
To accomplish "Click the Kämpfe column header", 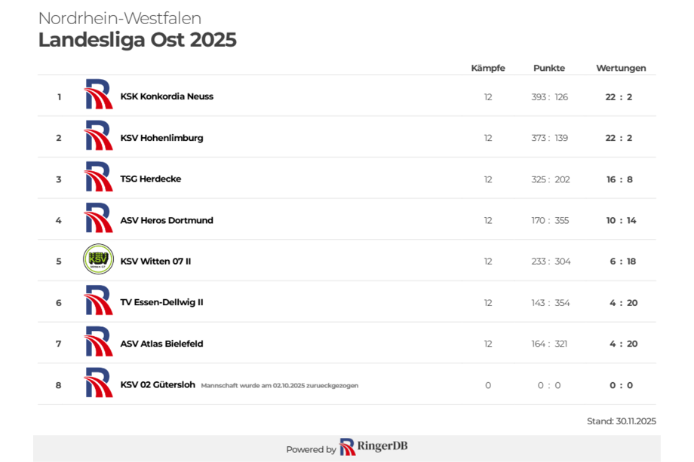I will pyautogui.click(x=488, y=68).
